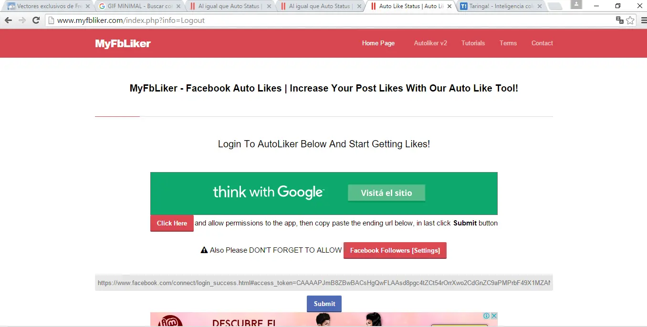Open Terms nav link

tap(508, 43)
